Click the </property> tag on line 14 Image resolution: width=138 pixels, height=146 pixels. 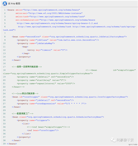click(24, 57)
